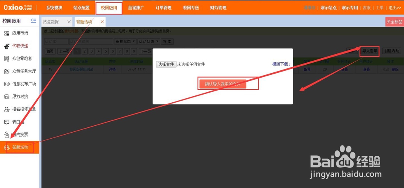Click the 众包任务大厅 sidebar icon
The image size is (404, 188).
[x=7, y=71]
